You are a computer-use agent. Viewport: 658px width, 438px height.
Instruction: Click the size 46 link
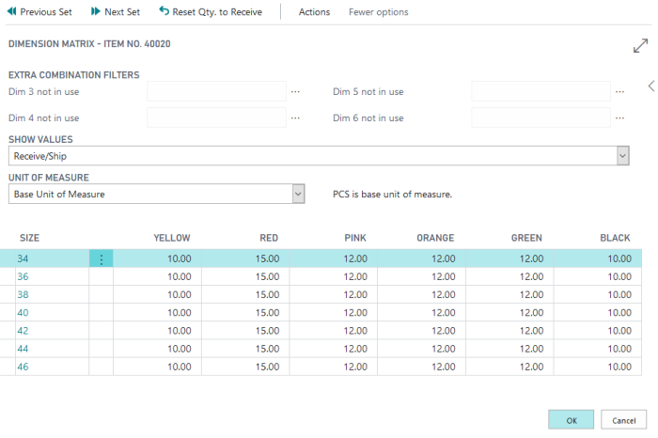click(23, 367)
